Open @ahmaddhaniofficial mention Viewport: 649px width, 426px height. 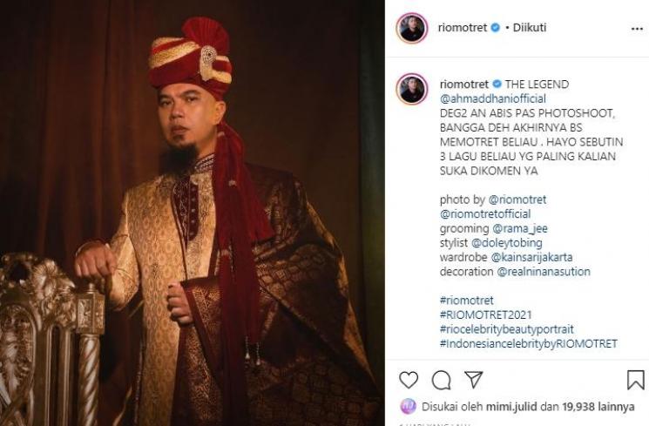click(x=492, y=98)
